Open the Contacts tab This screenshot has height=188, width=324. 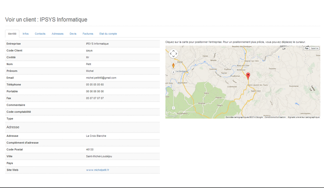(40, 34)
